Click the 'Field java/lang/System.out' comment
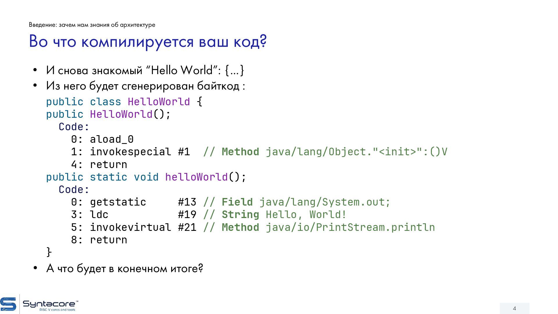Screen dimensions: 558x314 click(x=296, y=202)
